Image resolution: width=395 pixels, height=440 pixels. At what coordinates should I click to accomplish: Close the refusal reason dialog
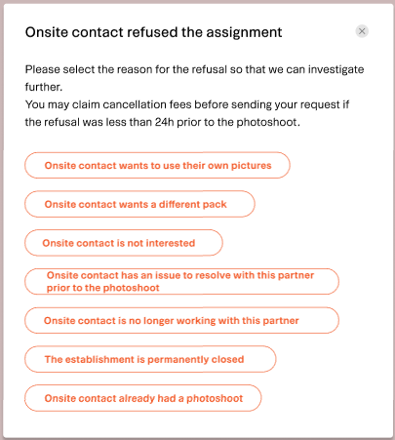coord(362,31)
